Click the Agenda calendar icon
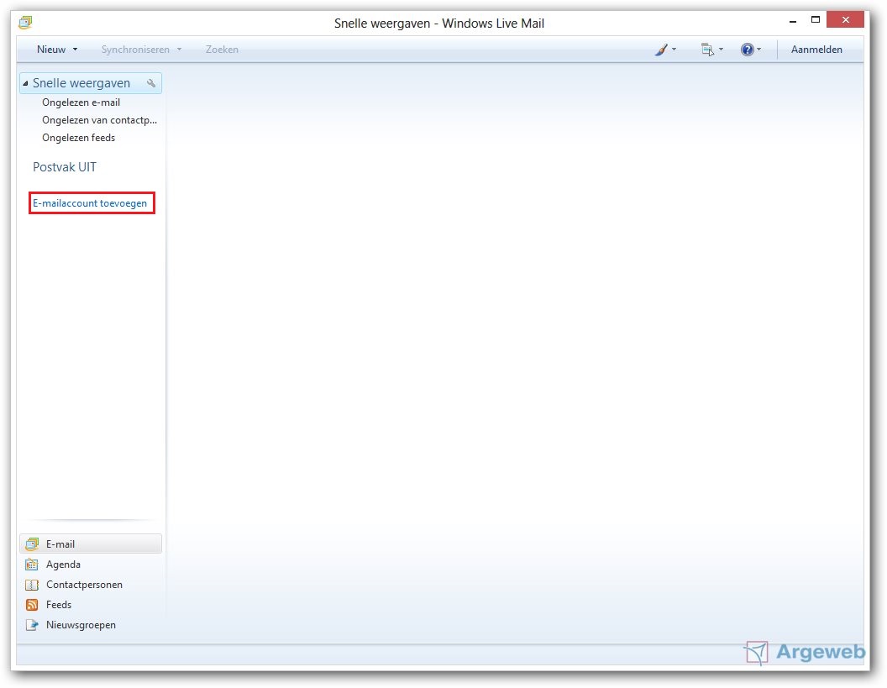Viewport: 887px width, 688px height. [x=32, y=565]
